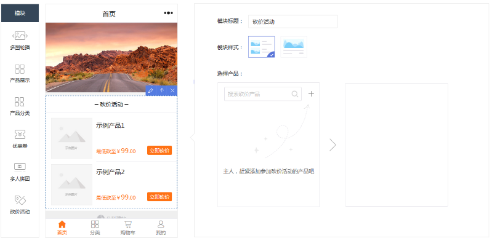
Task: Click the plus icon to add product
Action: click(311, 94)
